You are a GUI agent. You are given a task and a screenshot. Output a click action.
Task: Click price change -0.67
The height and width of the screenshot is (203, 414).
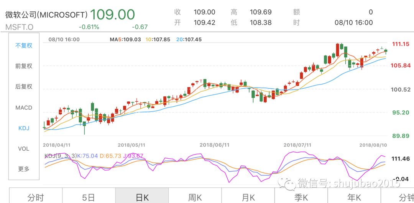click(140, 27)
